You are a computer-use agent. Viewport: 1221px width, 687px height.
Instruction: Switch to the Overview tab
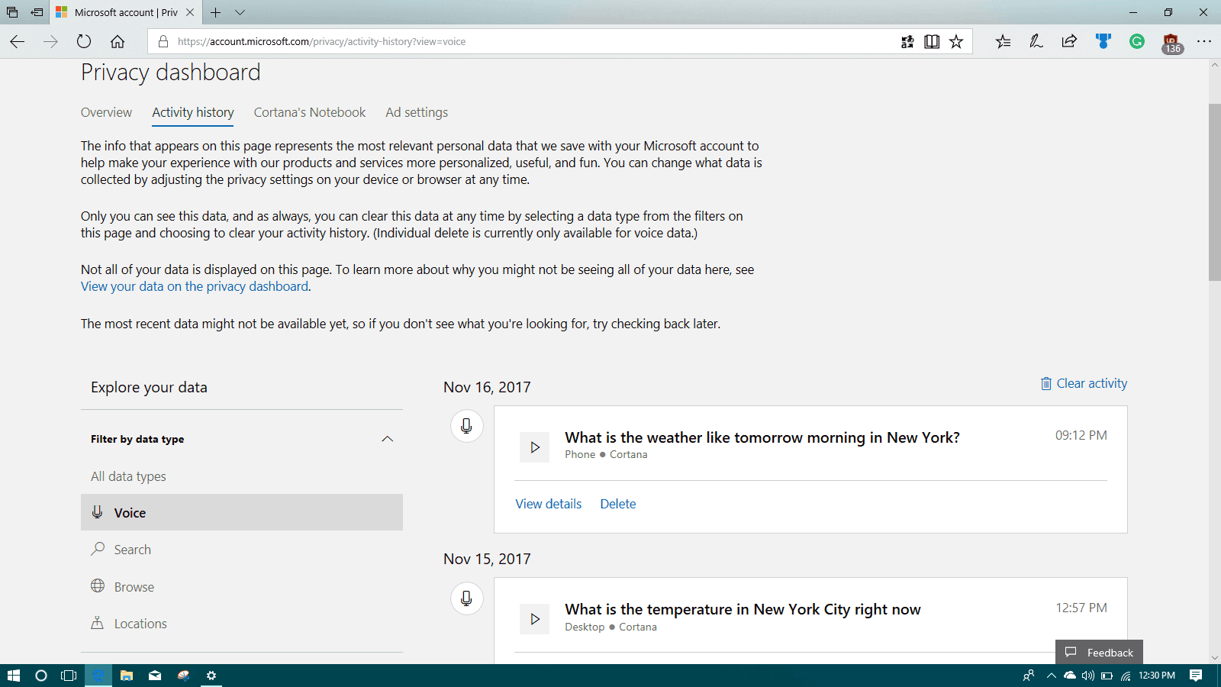[106, 112]
